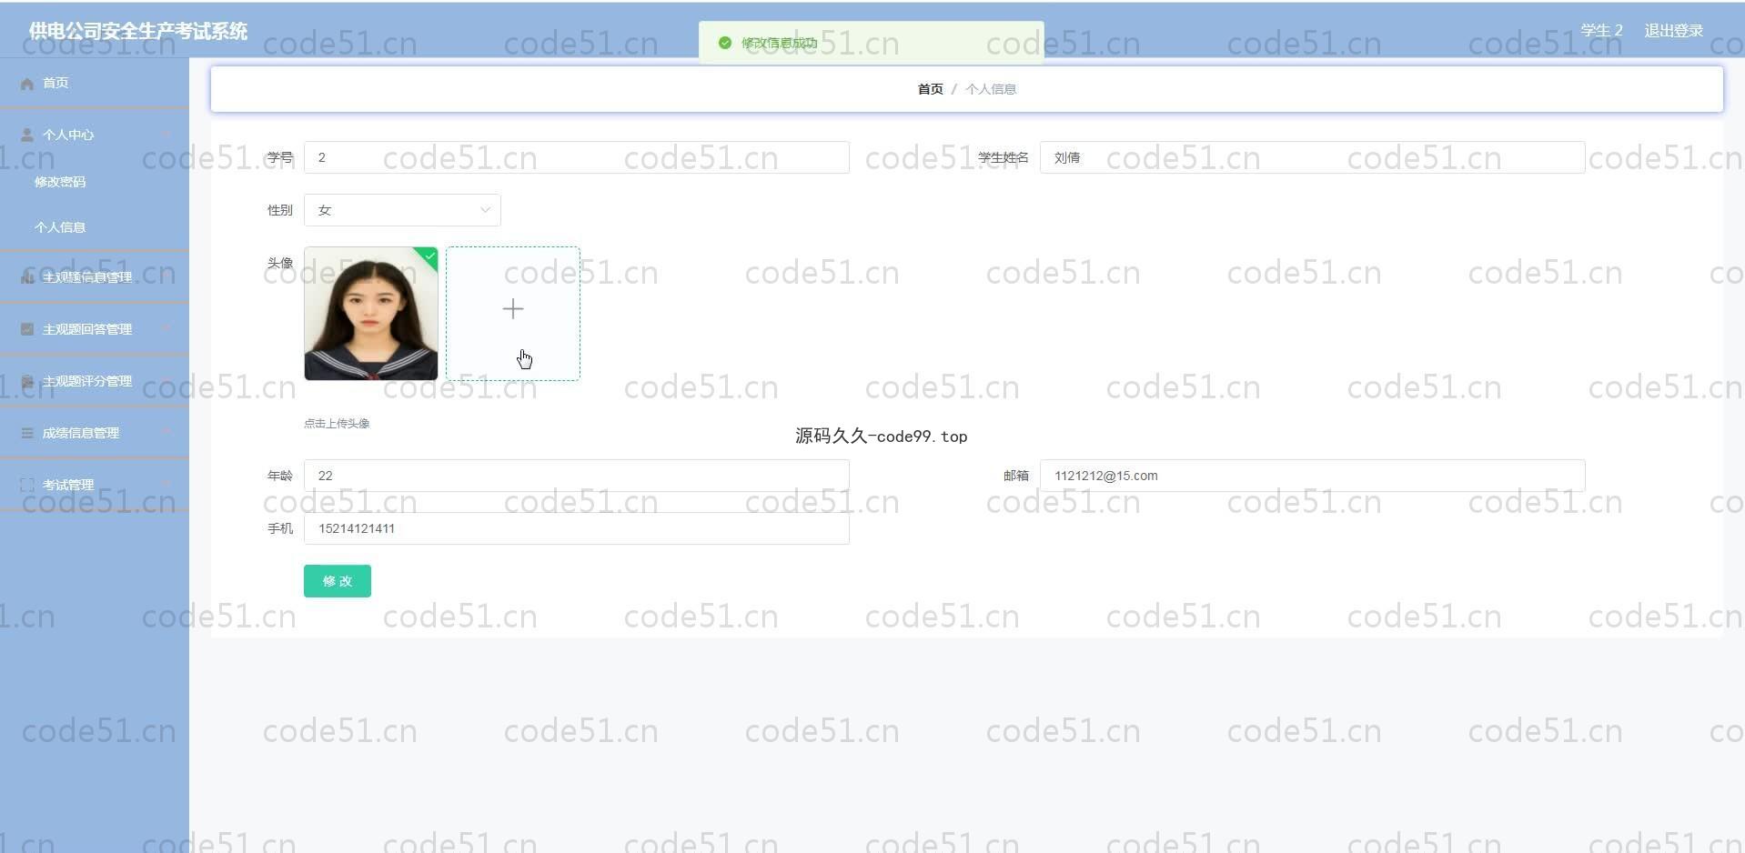
Task: Click the green 修改 button
Action: (338, 581)
